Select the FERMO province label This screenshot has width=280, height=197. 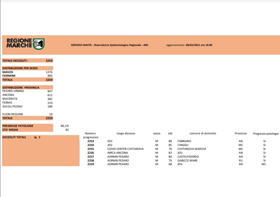7,103
